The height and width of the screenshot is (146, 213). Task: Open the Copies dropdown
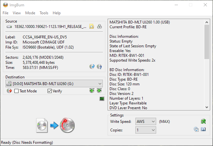click(x=146, y=130)
